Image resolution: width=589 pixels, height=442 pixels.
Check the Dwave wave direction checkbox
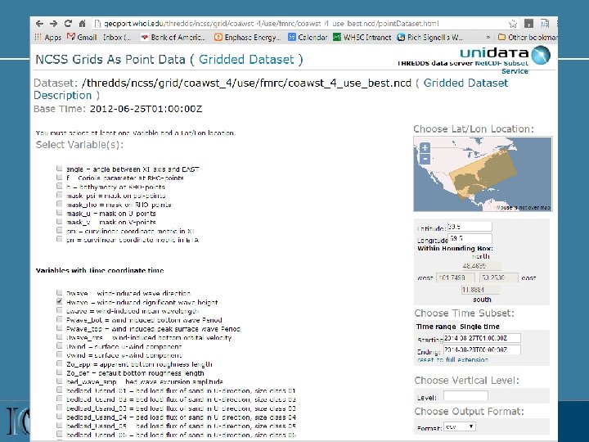point(60,292)
